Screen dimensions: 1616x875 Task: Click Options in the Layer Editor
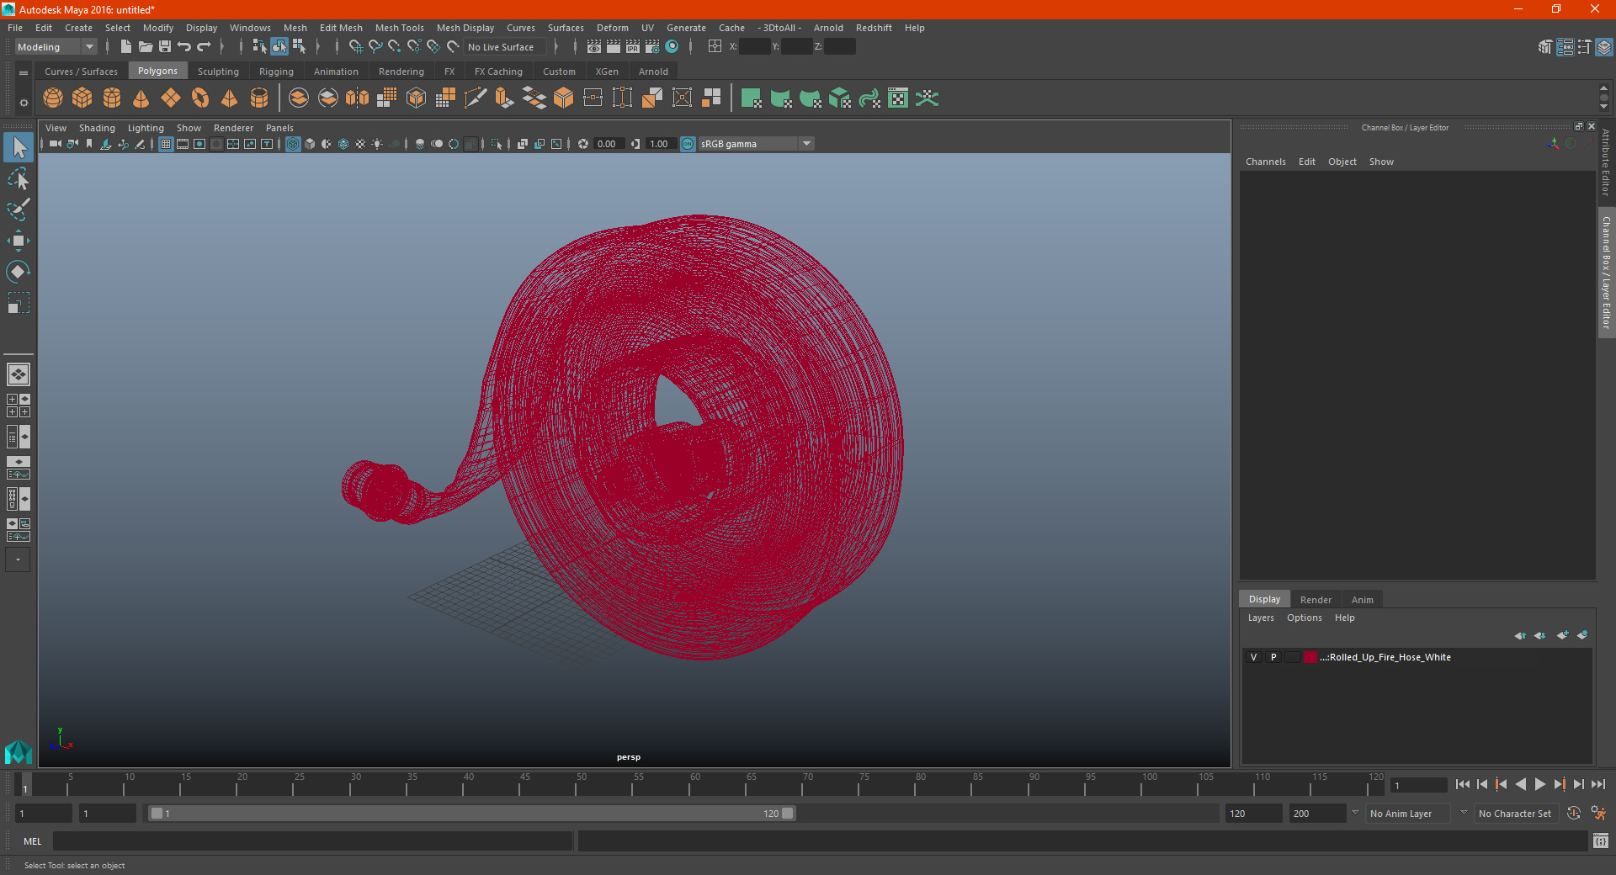[x=1304, y=618]
